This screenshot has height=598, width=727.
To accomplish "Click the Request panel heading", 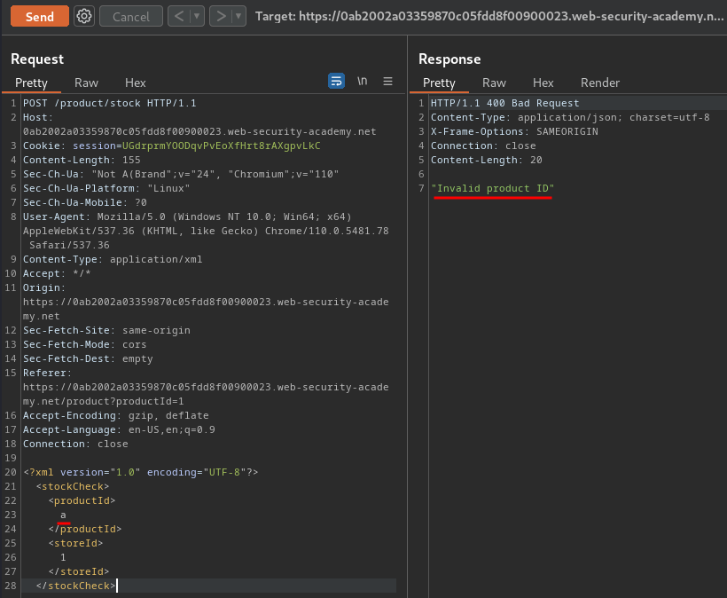I will click(37, 59).
